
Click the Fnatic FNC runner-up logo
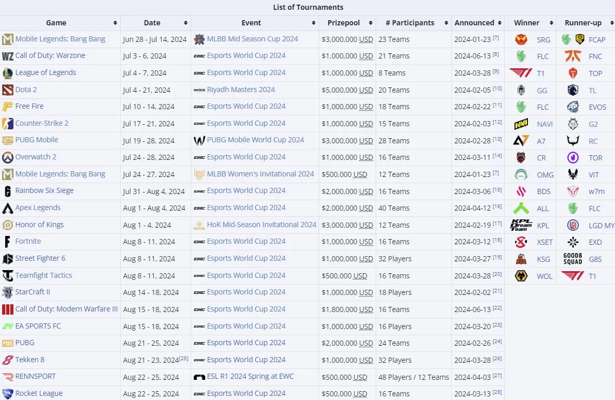(x=573, y=56)
